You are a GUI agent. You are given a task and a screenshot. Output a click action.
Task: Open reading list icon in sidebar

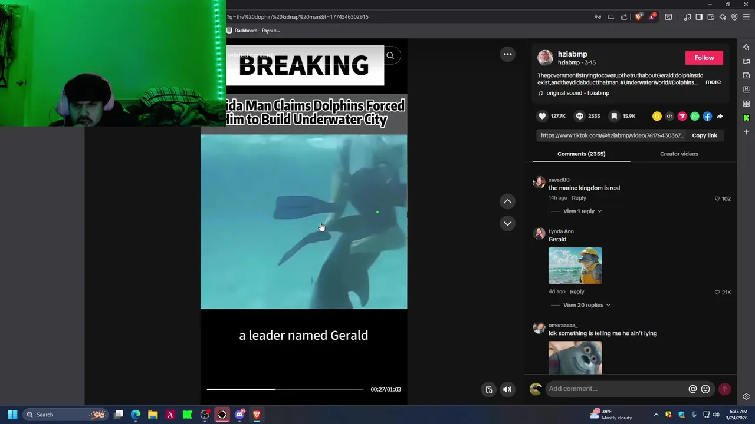click(x=746, y=104)
